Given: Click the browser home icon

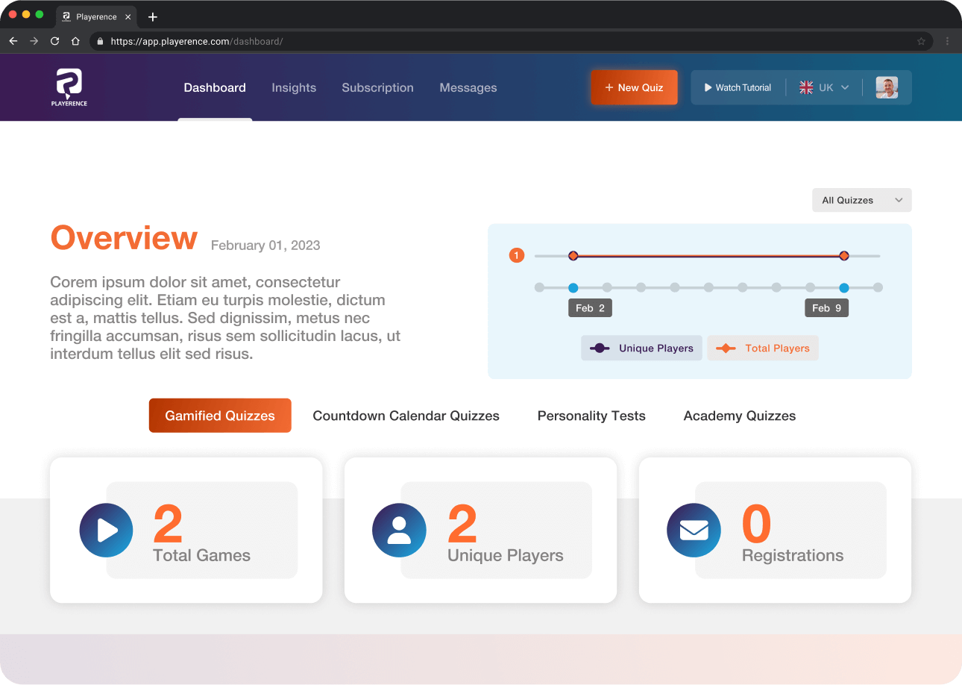Looking at the screenshot, I should (75, 41).
